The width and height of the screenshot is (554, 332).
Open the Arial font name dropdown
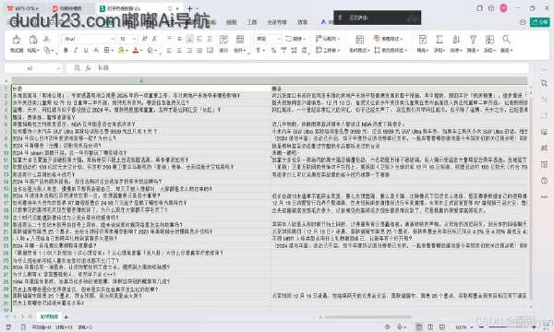click(x=113, y=39)
